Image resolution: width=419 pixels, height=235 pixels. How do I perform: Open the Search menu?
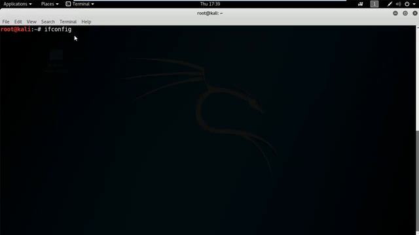(x=48, y=22)
